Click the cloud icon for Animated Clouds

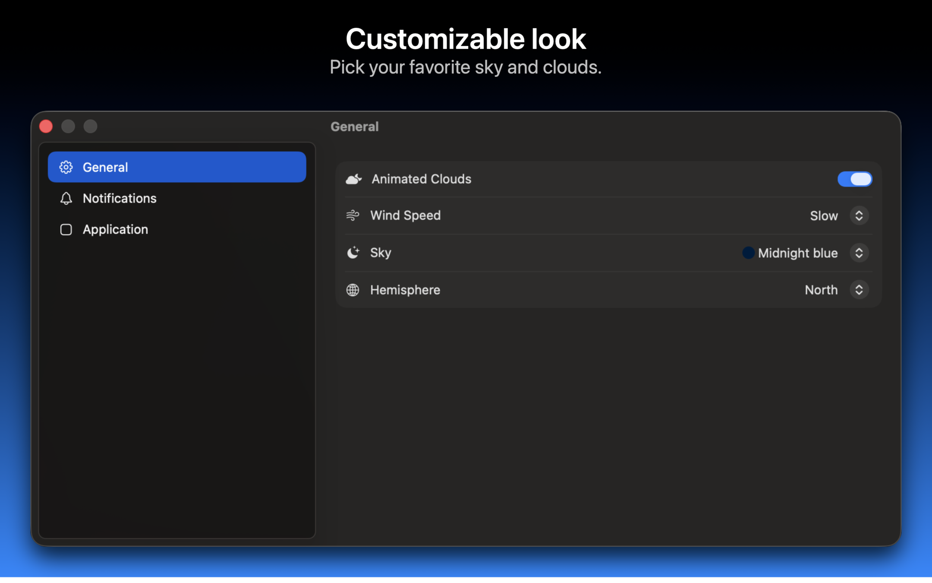(354, 179)
